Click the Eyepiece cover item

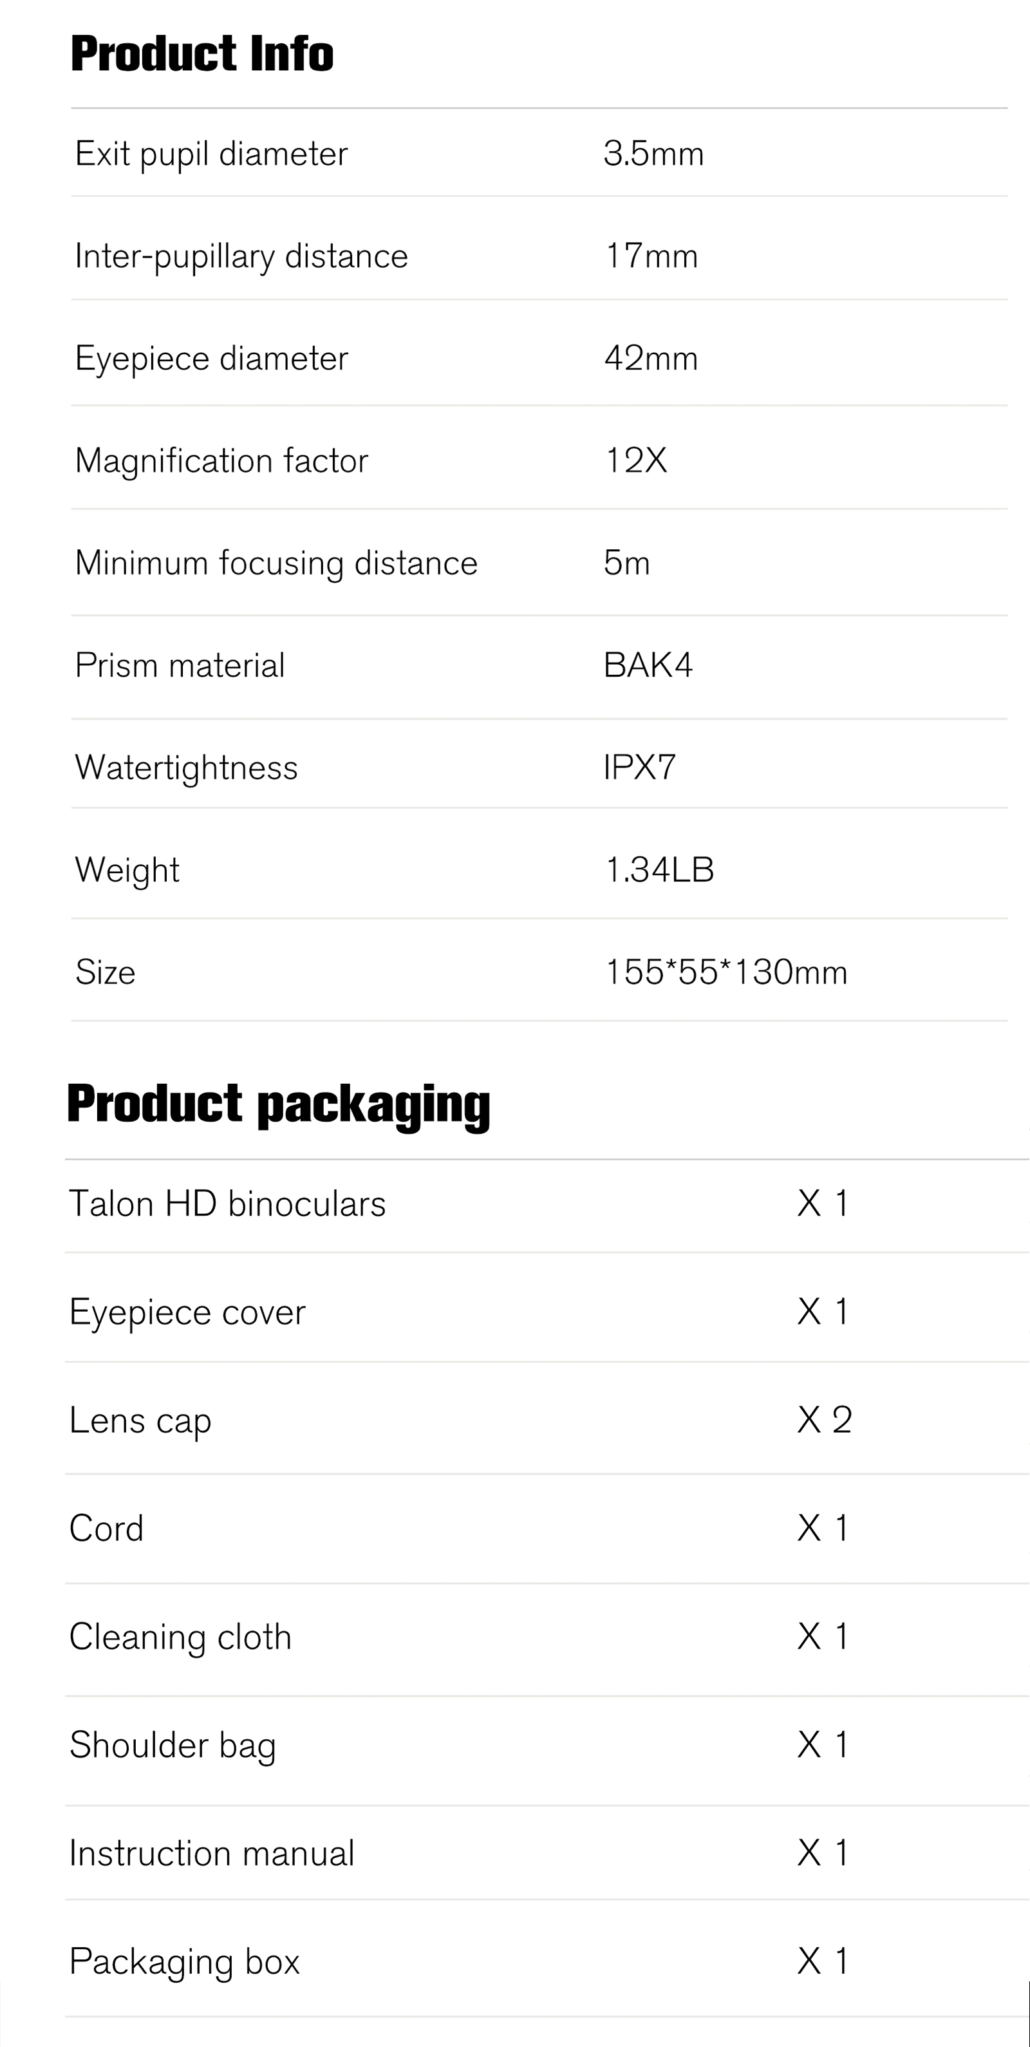point(187,1312)
